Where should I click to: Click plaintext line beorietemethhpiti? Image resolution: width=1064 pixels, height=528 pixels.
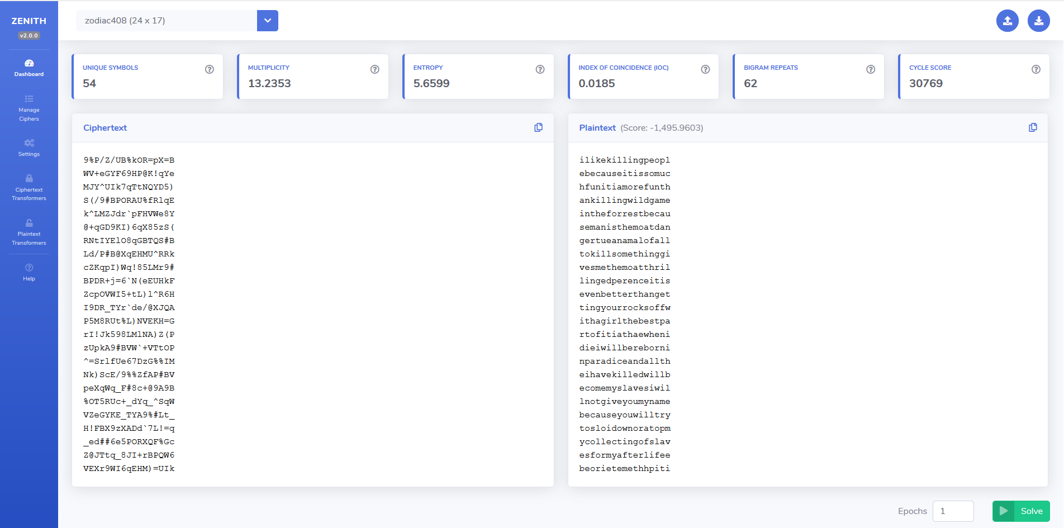(x=625, y=469)
